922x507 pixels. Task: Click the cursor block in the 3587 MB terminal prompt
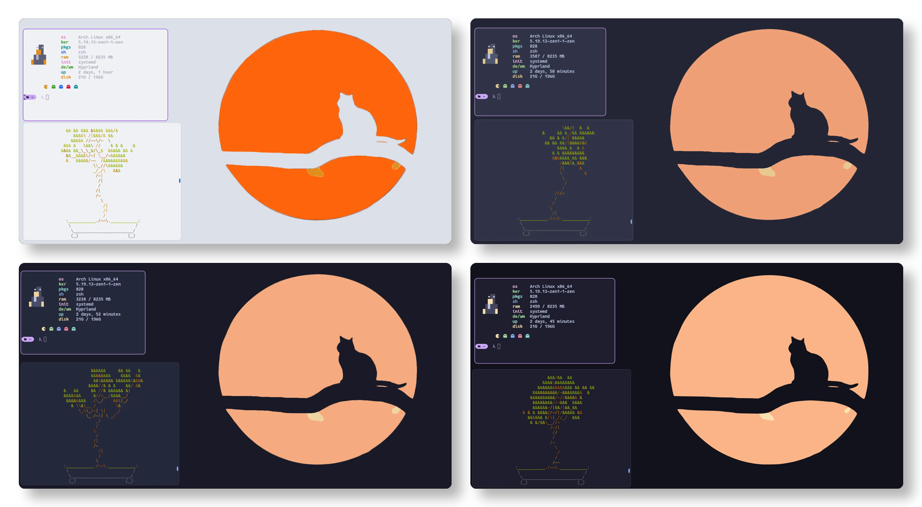coord(499,96)
